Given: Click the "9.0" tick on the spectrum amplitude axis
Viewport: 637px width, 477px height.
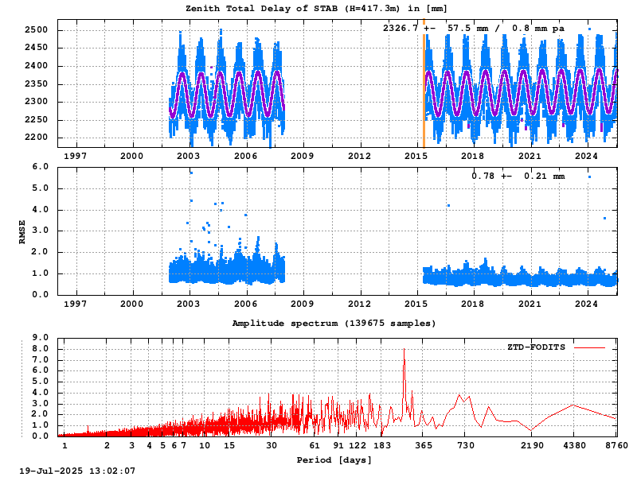Looking at the screenshot, I should [40, 337].
